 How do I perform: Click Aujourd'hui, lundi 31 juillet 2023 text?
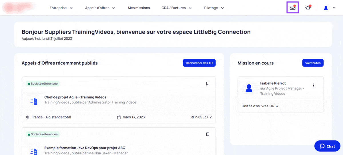tap(47, 39)
